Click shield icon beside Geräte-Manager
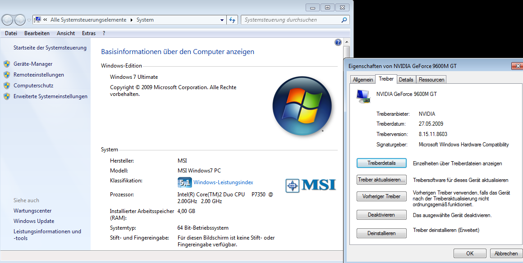Viewport: 523px width, 263px height. [7, 64]
